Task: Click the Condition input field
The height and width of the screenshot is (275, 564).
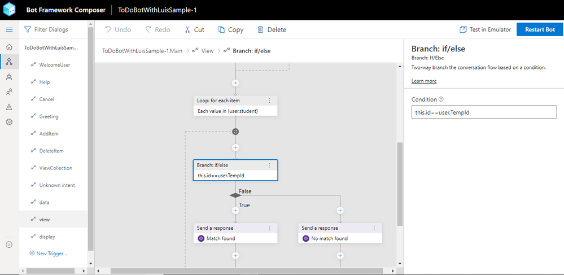Action: 484,112
